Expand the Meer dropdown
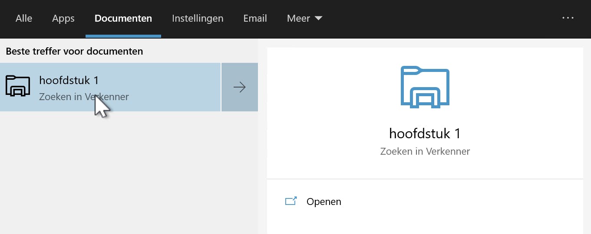The image size is (591, 234). [x=304, y=19]
